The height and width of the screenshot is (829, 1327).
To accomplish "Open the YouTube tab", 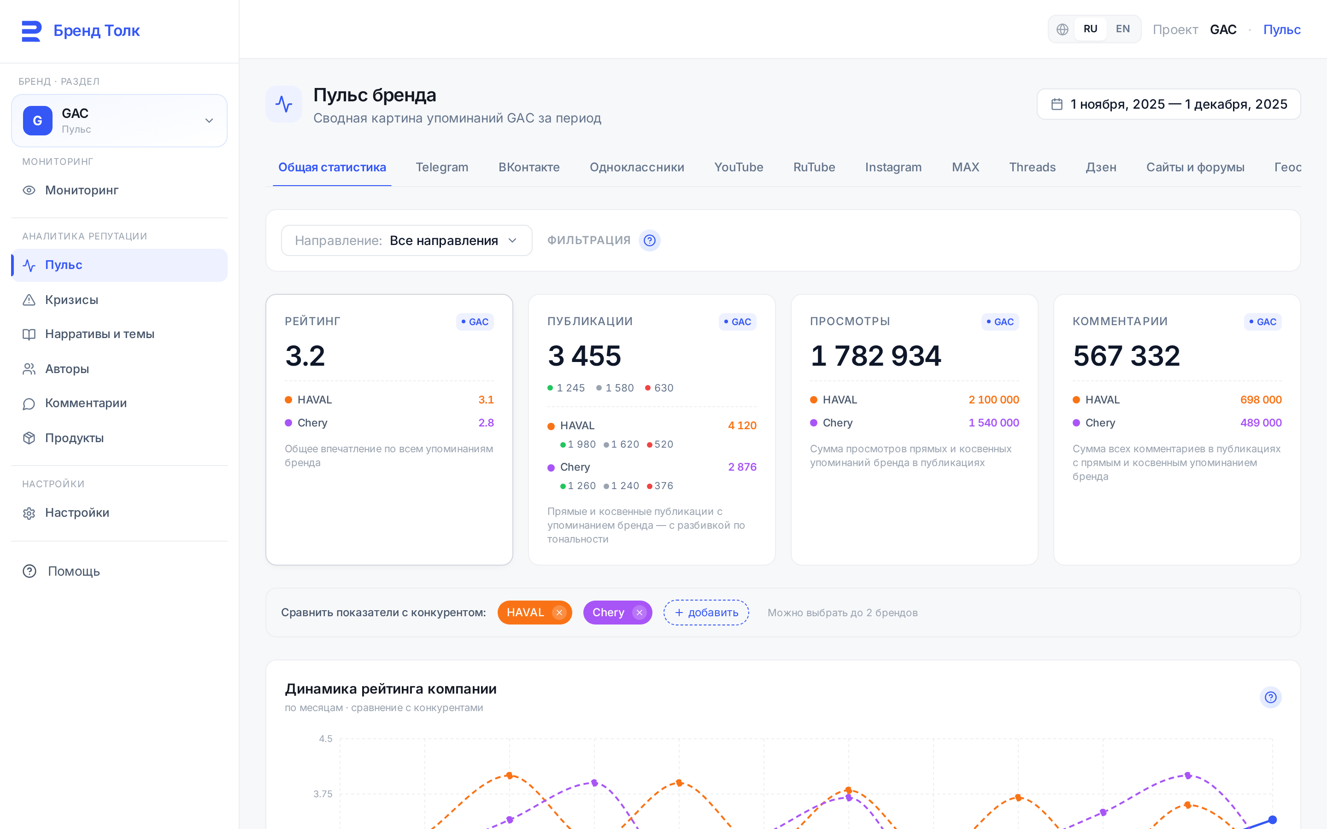I will [x=739, y=167].
